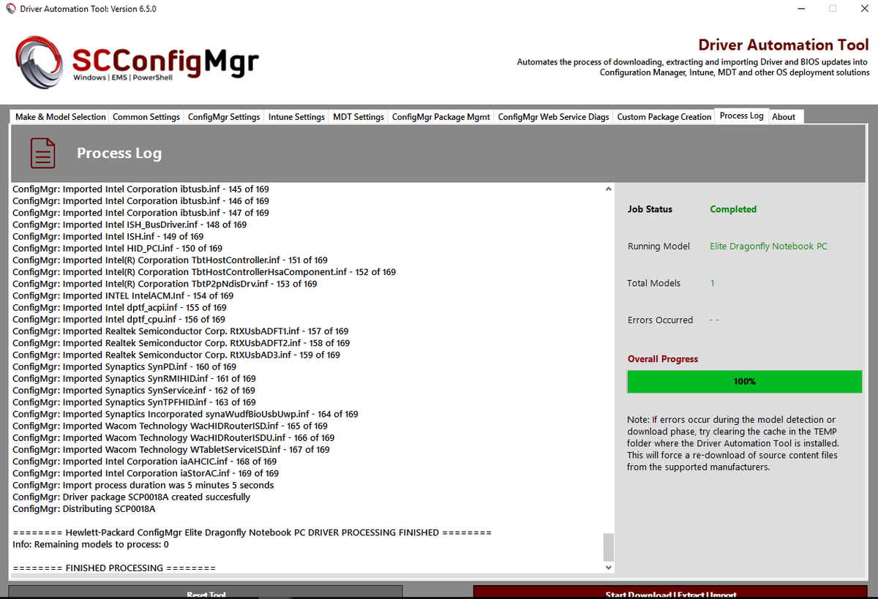Click log line 'synaWudfBioUsbUwp.inf - 164 of 169'
The height and width of the screenshot is (599, 878).
tap(185, 414)
